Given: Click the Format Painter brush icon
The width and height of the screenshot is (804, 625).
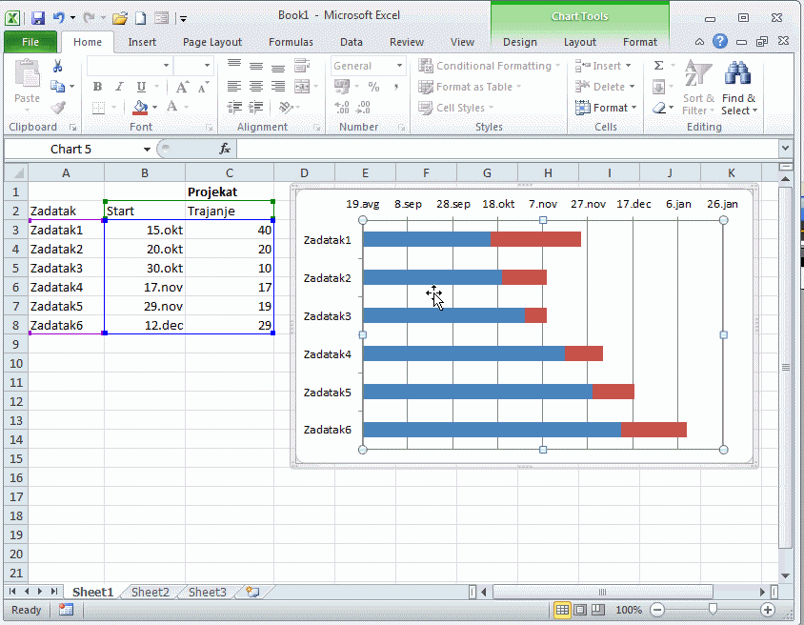Looking at the screenshot, I should 58,108.
